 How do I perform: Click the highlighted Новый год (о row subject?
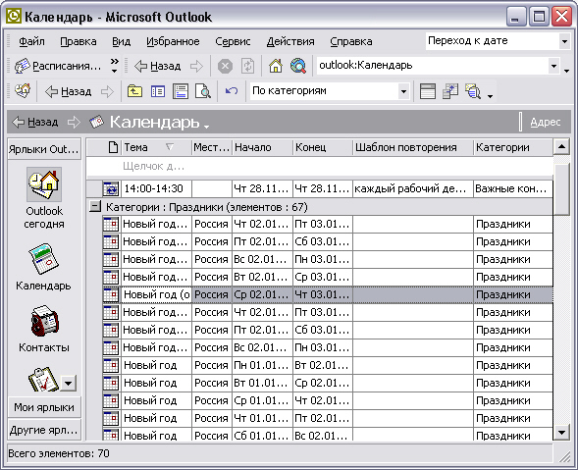[157, 294]
